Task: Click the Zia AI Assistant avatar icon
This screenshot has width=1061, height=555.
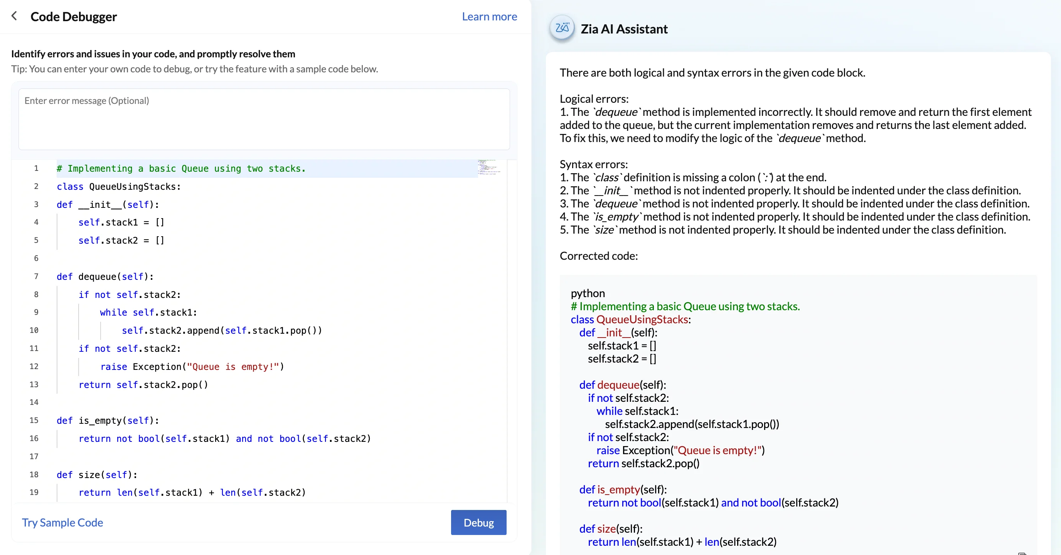Action: click(562, 28)
